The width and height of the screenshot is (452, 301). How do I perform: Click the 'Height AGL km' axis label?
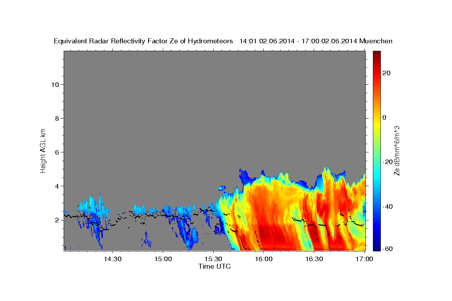(x=43, y=150)
